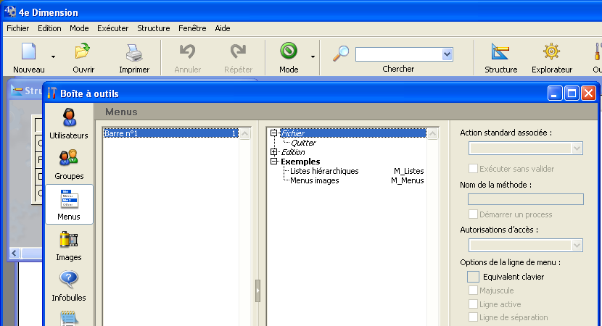Screen dimensions: 602x326
Task: Open the Exécuter menu
Action: (112, 28)
